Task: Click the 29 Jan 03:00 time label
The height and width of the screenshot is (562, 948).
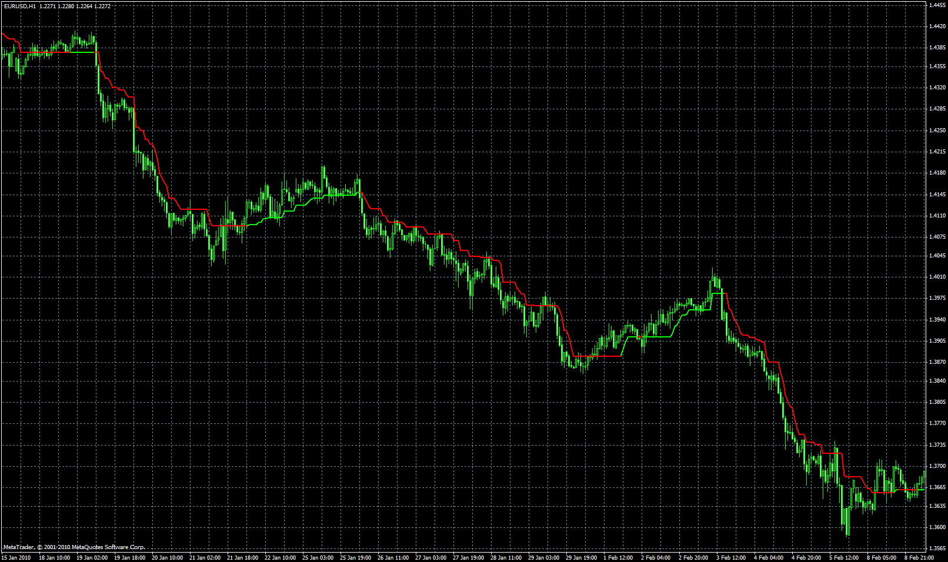Action: pyautogui.click(x=543, y=557)
